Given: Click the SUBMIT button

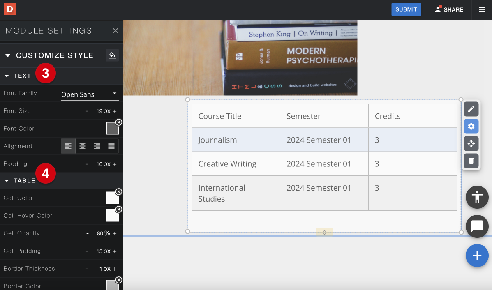Looking at the screenshot, I should coord(406,9).
